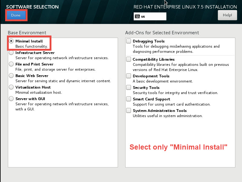Choose Server with GUI option
The height and width of the screenshot is (182, 242).
tap(11, 99)
